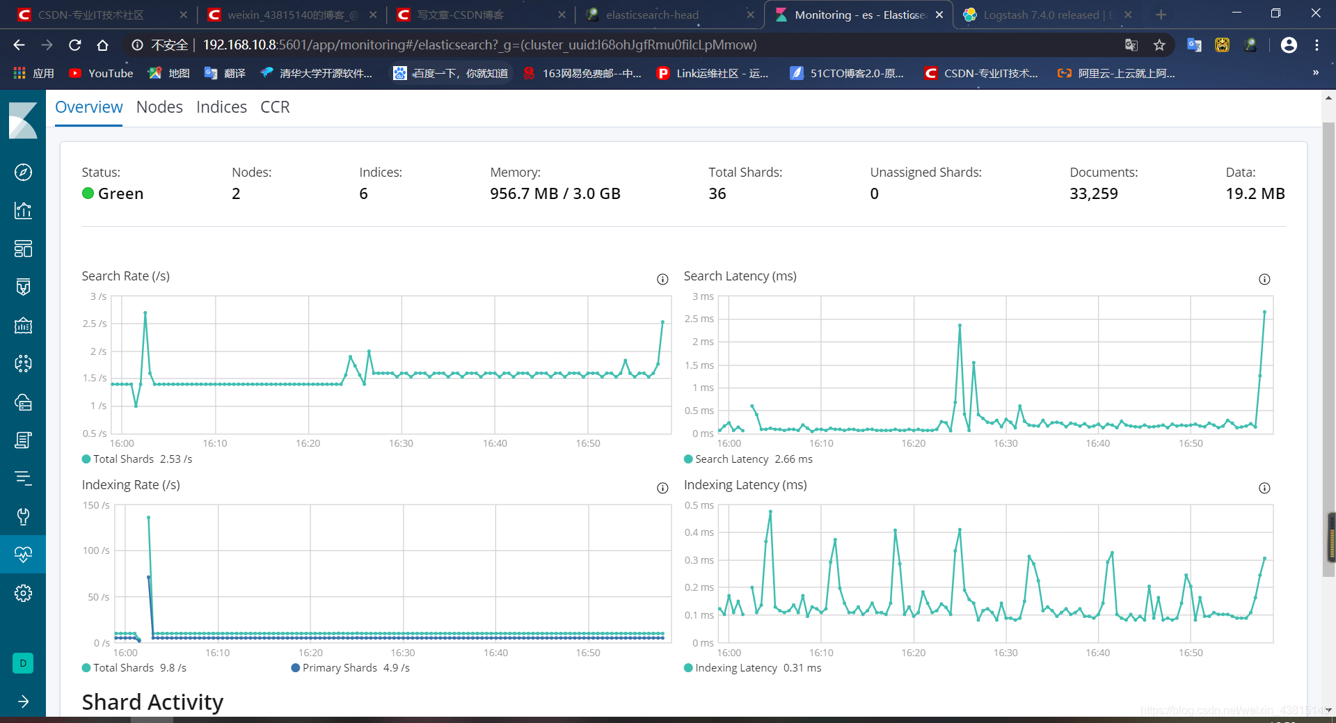Open Dev Tools wrench icon
This screenshot has width=1336, height=723.
[23, 516]
